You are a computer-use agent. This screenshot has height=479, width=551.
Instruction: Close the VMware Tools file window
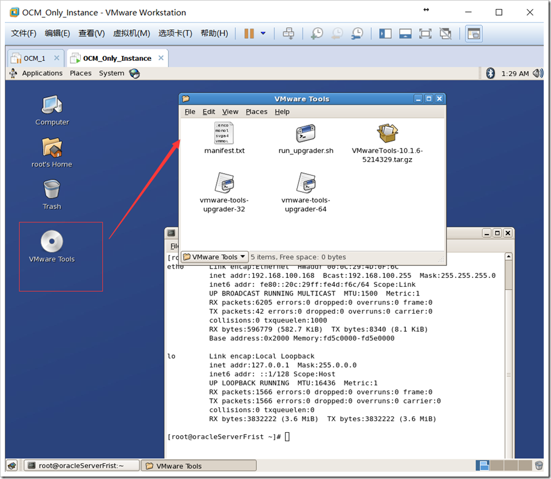coord(439,99)
